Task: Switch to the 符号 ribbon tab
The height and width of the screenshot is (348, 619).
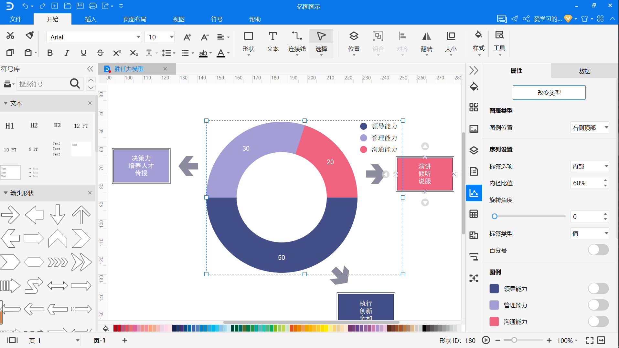Action: click(217, 19)
